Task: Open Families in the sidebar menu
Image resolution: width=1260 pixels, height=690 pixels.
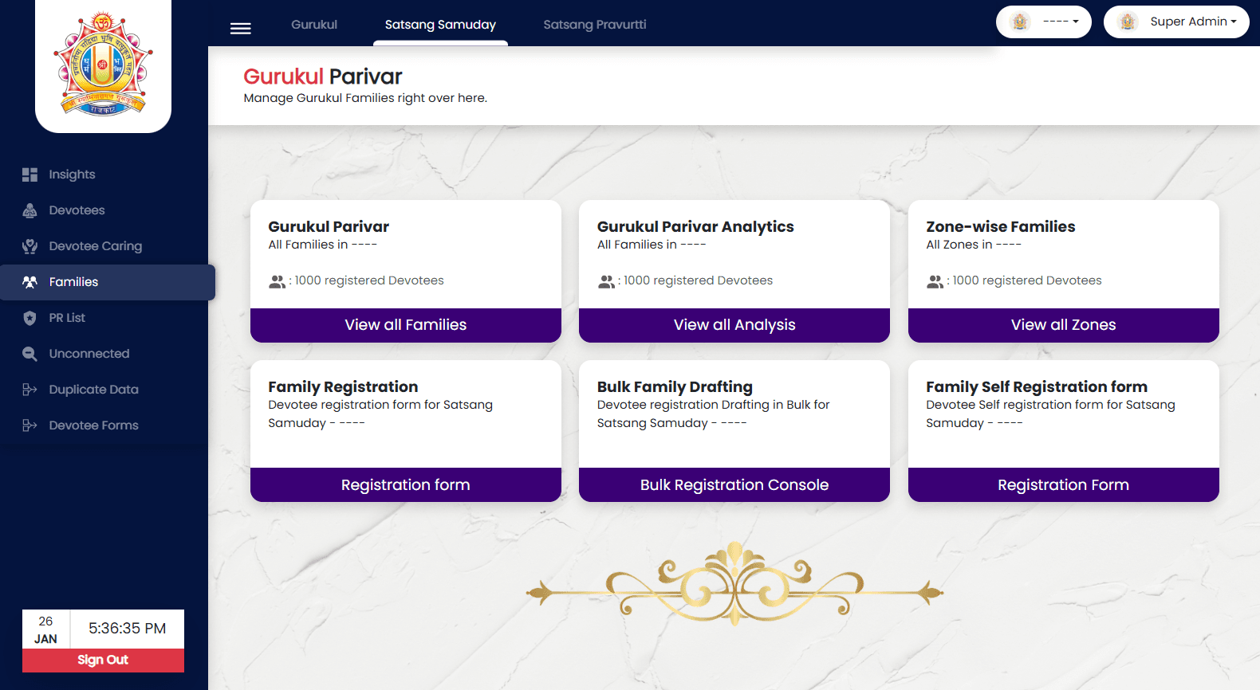Action: tap(73, 282)
